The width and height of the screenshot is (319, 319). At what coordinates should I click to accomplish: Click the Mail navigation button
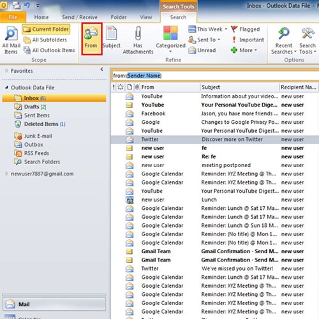tap(54, 304)
